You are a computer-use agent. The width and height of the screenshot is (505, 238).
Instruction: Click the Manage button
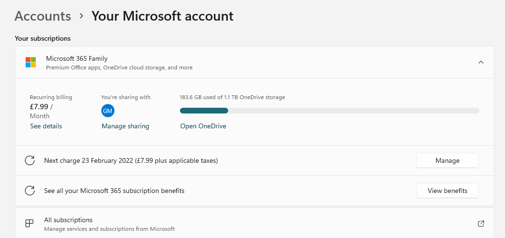click(x=447, y=160)
